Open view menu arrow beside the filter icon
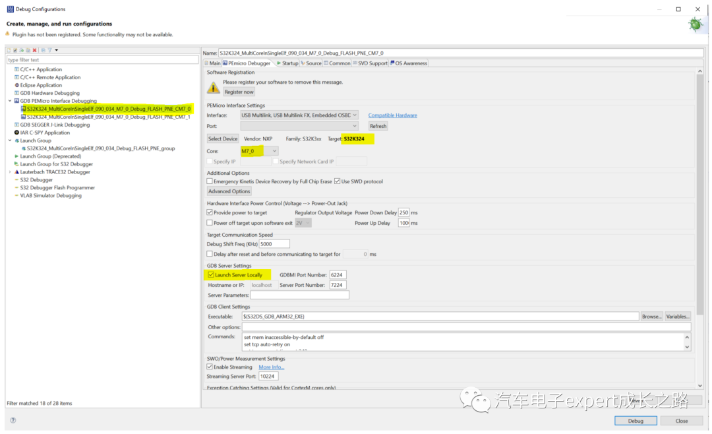The width and height of the screenshot is (712, 434). [x=56, y=50]
